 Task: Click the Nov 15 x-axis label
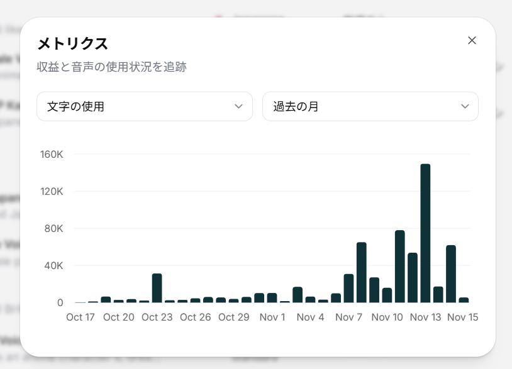point(463,317)
